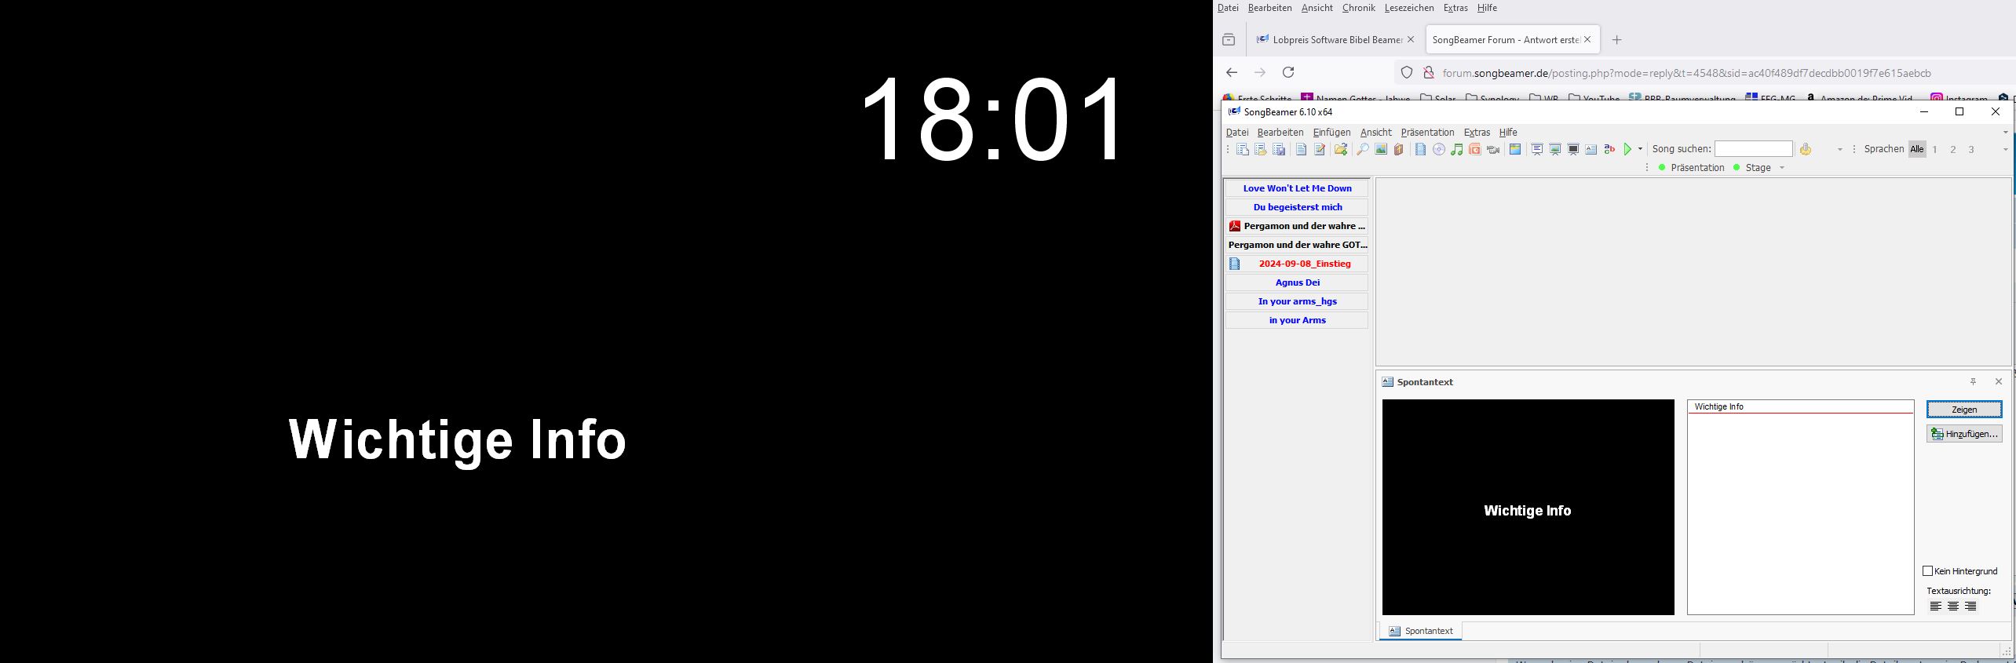Open toolbar overflow arrow after language 3

[x=2006, y=150]
